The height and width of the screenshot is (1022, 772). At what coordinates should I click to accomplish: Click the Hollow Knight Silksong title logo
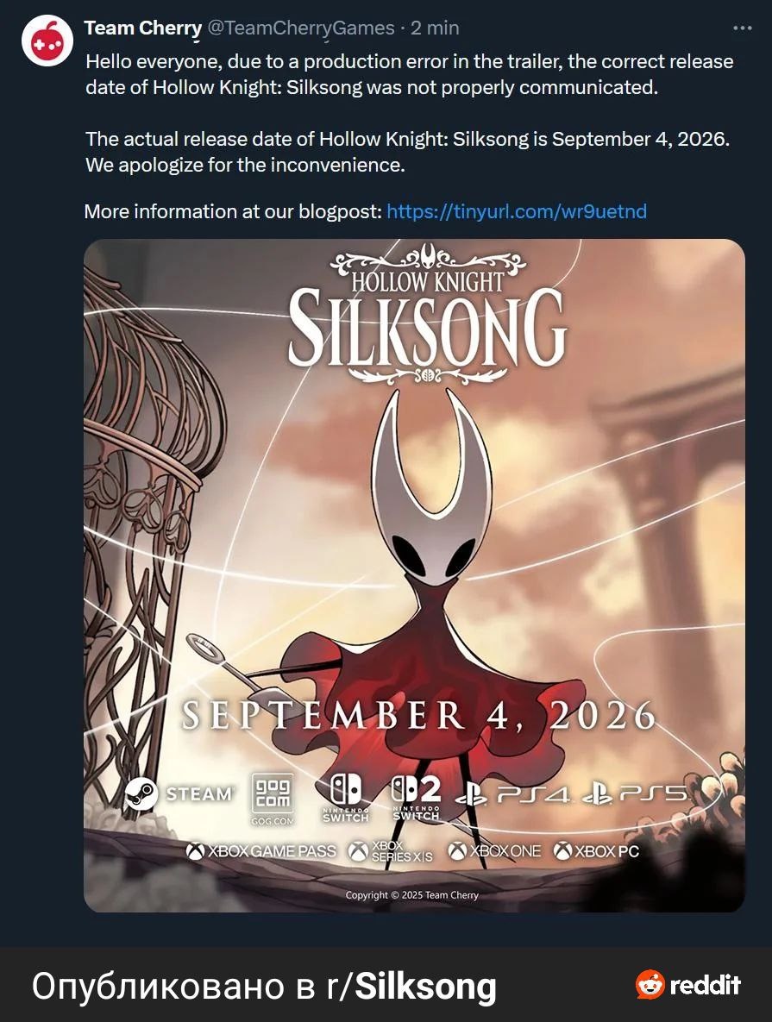coord(428,313)
